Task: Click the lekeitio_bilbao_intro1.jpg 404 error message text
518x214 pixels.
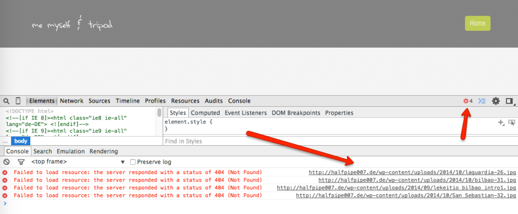Action: pyautogui.click(x=138, y=188)
